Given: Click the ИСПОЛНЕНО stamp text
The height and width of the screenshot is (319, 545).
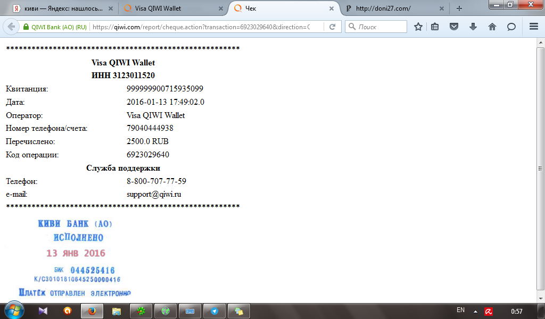Looking at the screenshot, I should pos(79,238).
